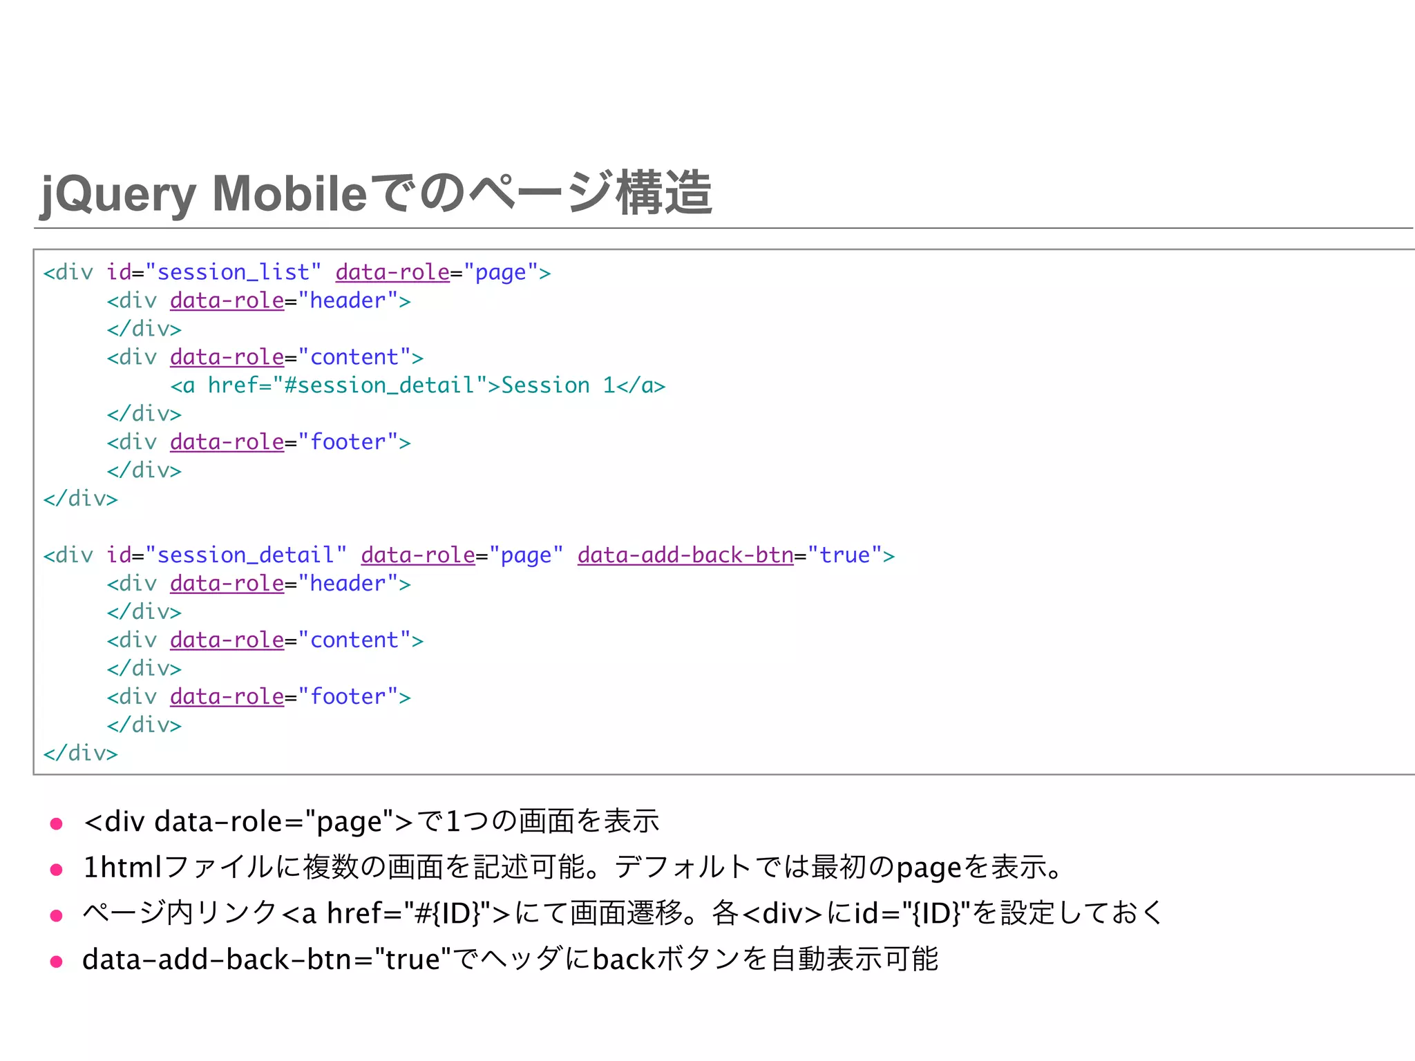The width and height of the screenshot is (1415, 1061).
Task: Select the bullet starting with "1htmlファイルに複数の画面"
Action: (x=573, y=868)
